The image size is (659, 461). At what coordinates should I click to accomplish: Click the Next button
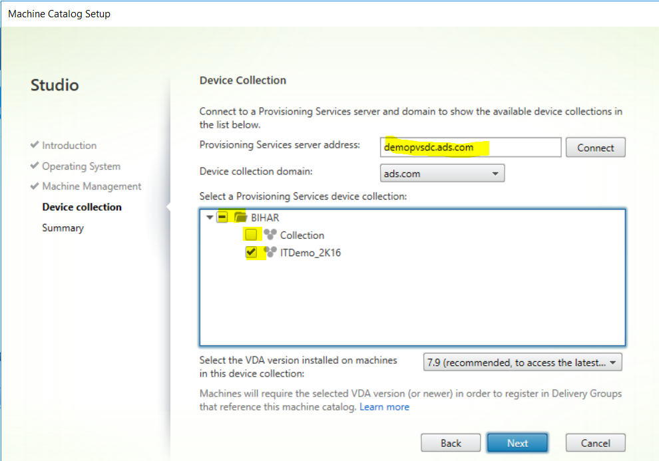517,443
